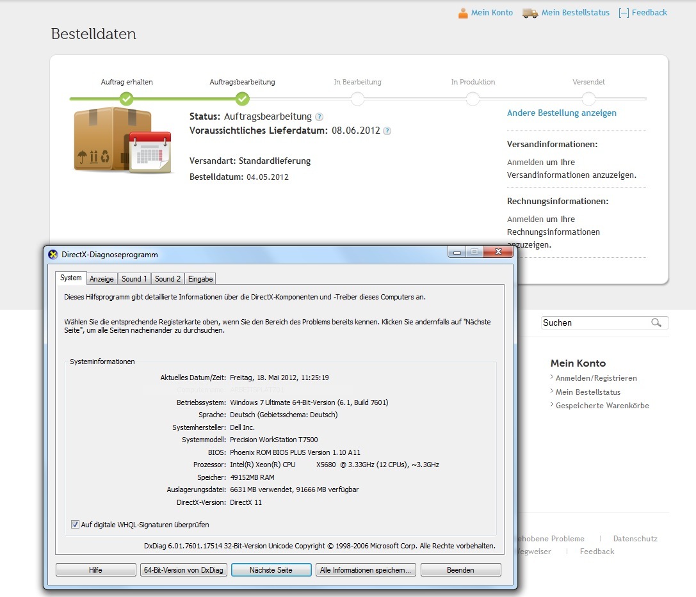
Task: Click the Beenden button
Action: [461, 570]
